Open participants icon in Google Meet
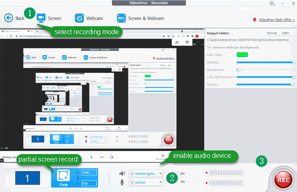 click(x=177, y=42)
